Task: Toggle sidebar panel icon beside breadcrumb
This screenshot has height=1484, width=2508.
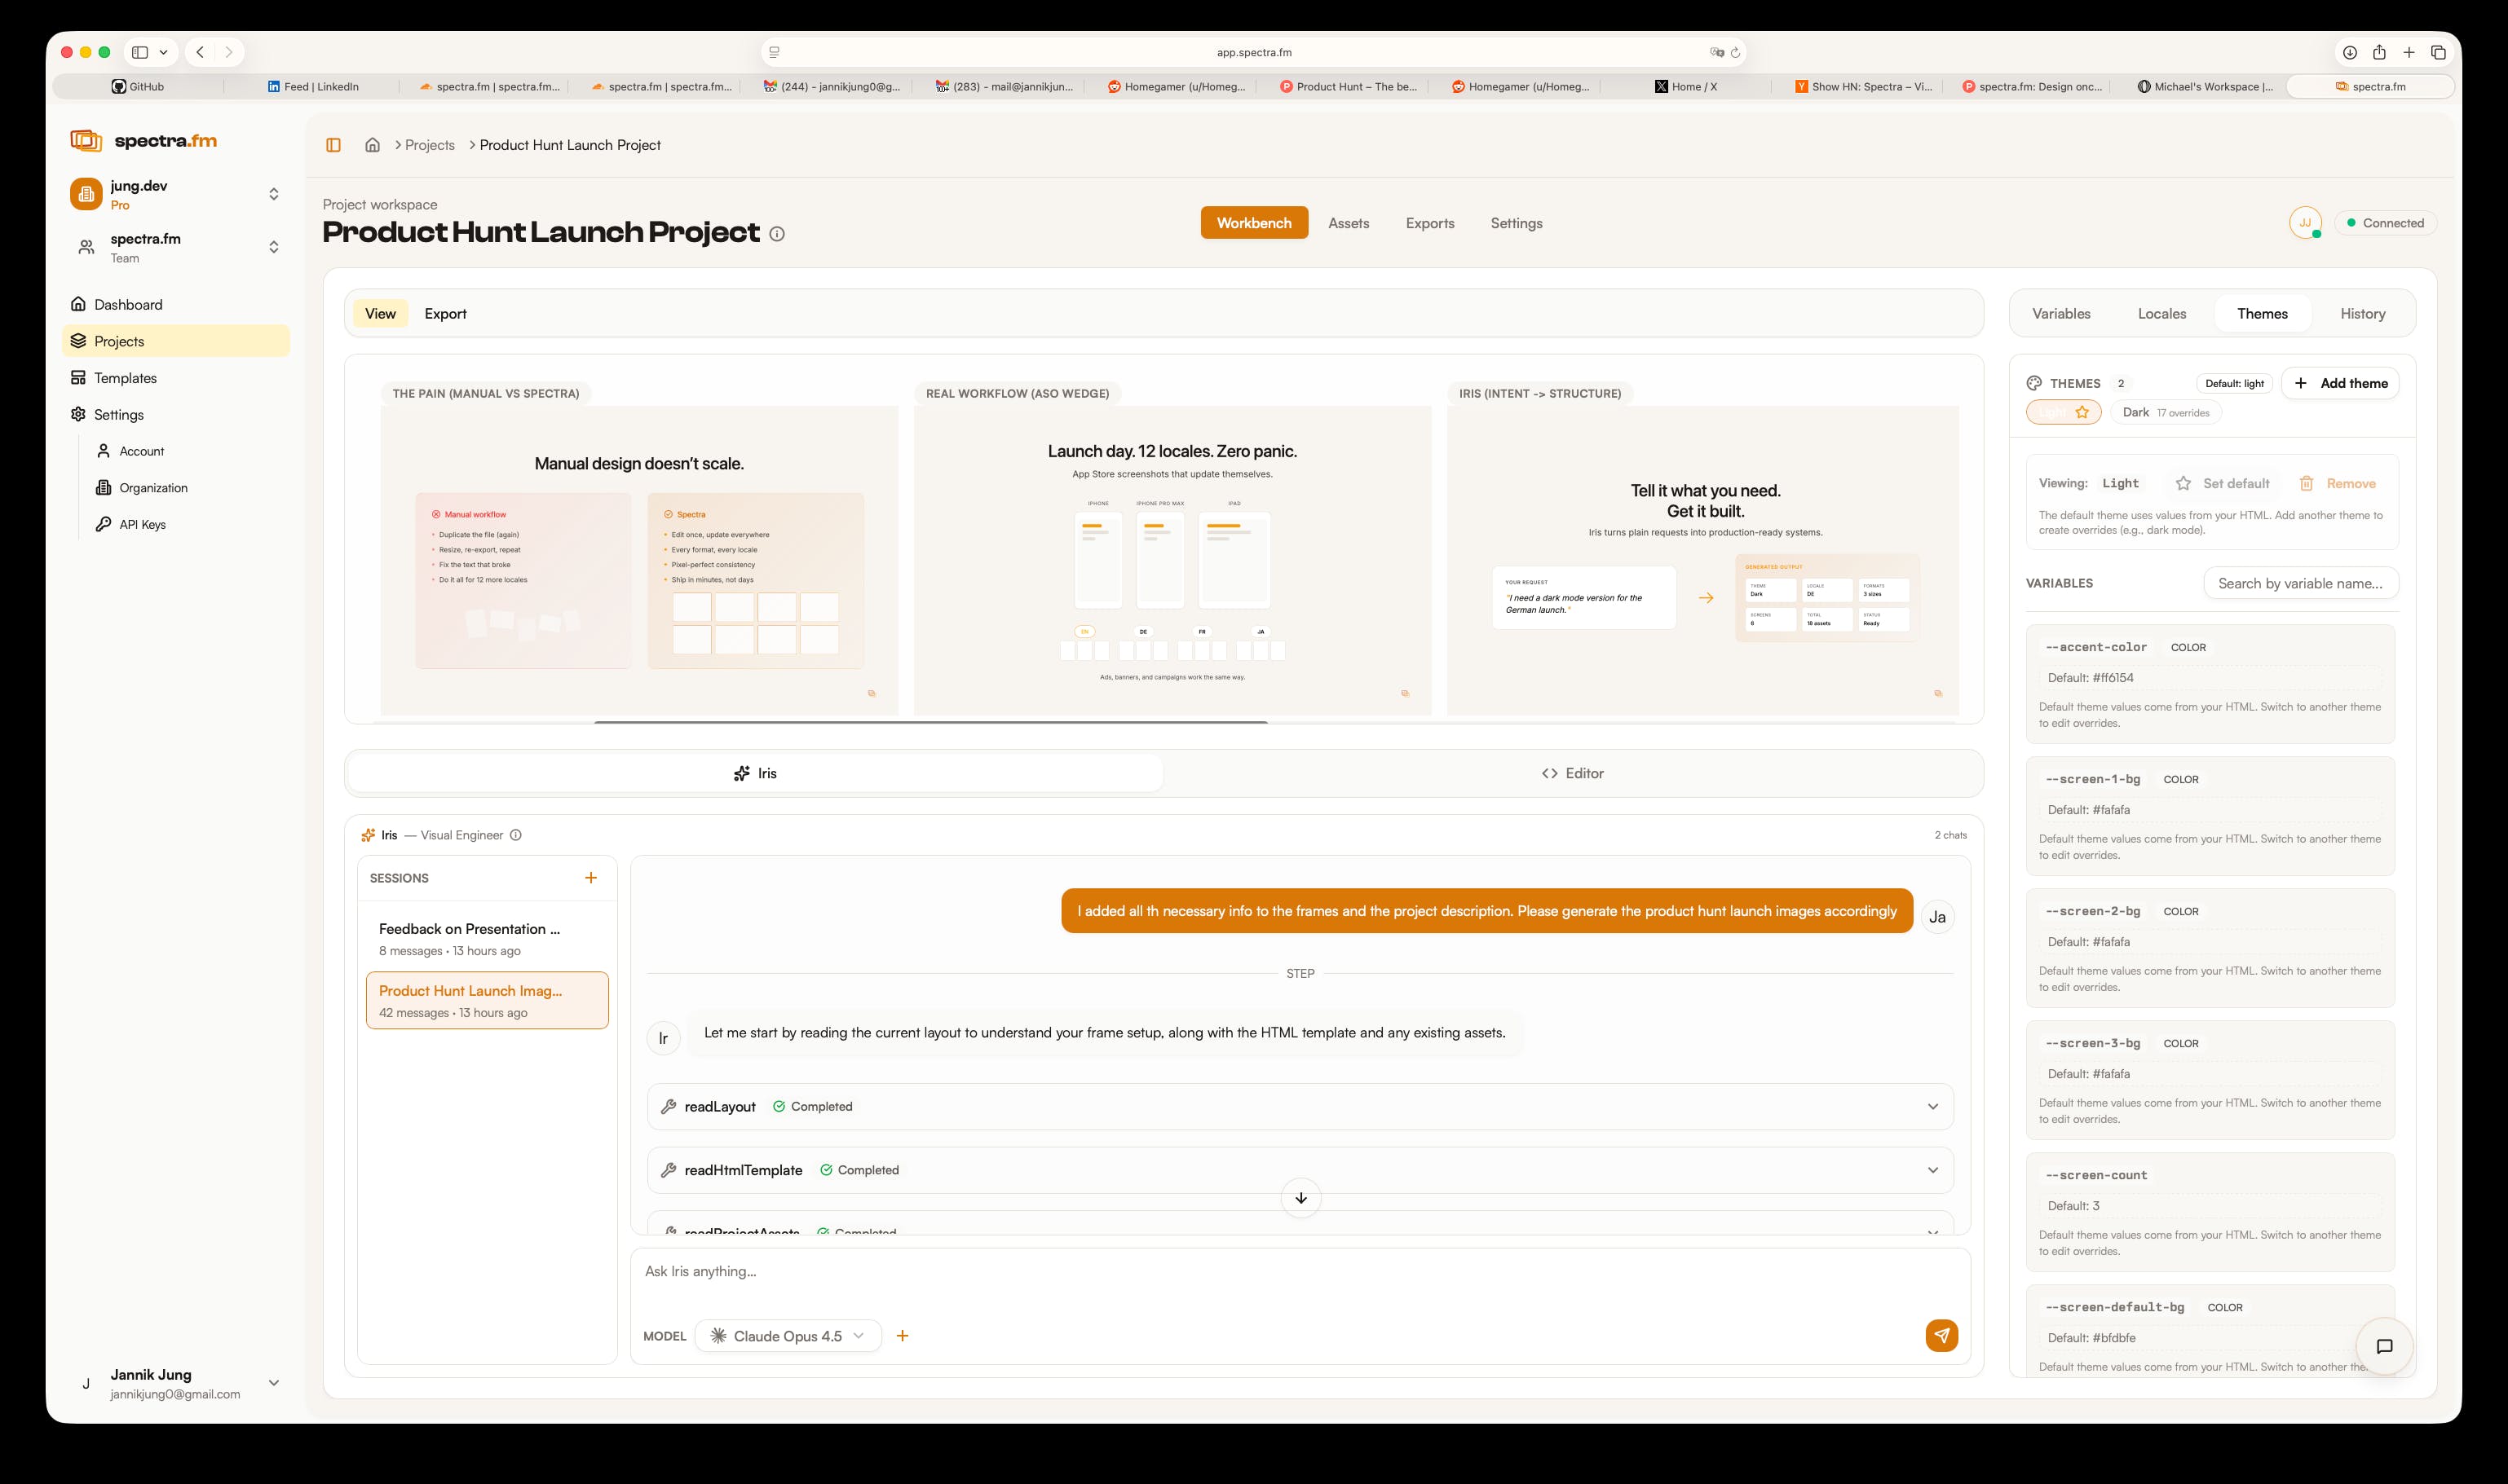Action: coord(333,145)
